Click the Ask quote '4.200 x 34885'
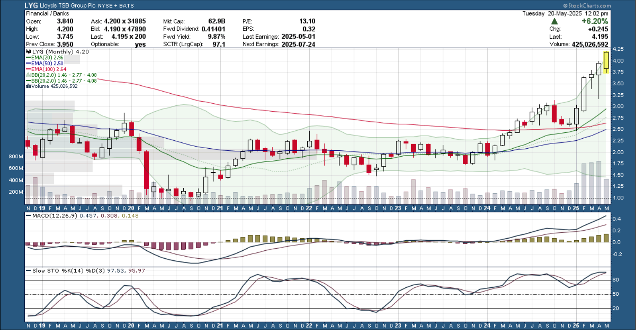636x331 pixels. click(x=125, y=21)
